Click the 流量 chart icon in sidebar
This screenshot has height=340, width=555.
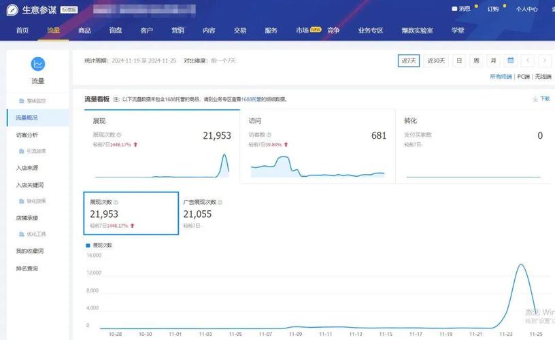38,64
